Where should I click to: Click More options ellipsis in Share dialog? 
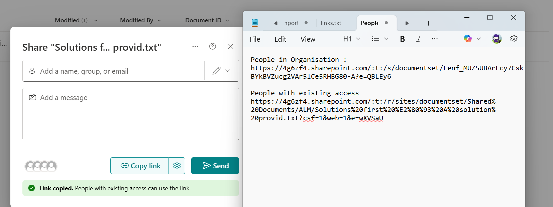tap(195, 46)
